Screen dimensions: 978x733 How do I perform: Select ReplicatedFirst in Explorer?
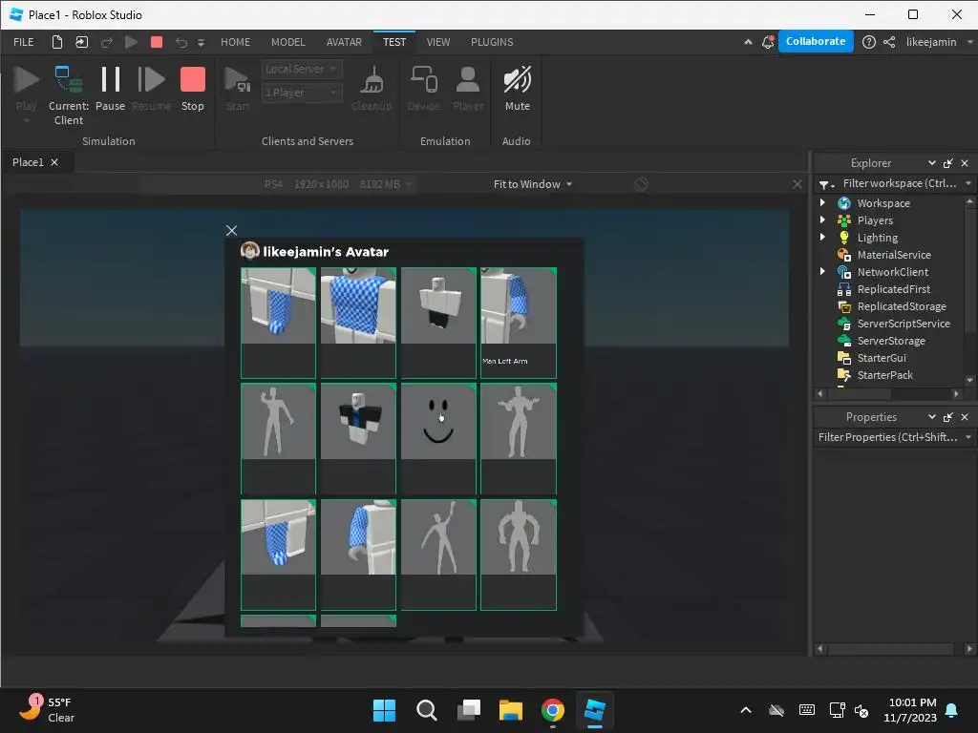(893, 288)
